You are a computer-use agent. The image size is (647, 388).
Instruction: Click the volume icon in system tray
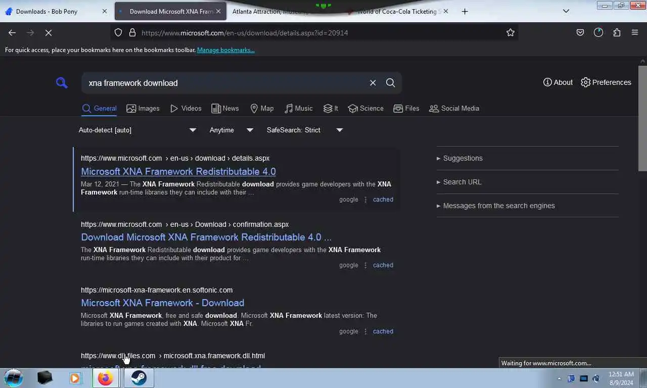(x=596, y=378)
